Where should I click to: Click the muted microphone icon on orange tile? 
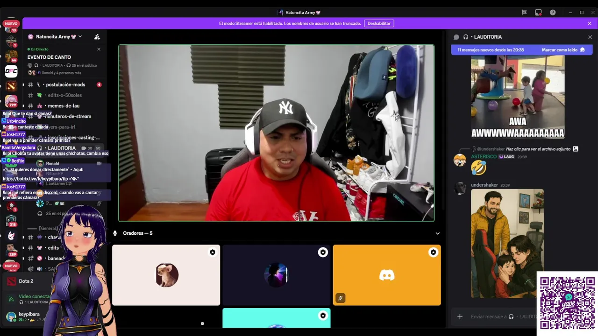pyautogui.click(x=341, y=298)
